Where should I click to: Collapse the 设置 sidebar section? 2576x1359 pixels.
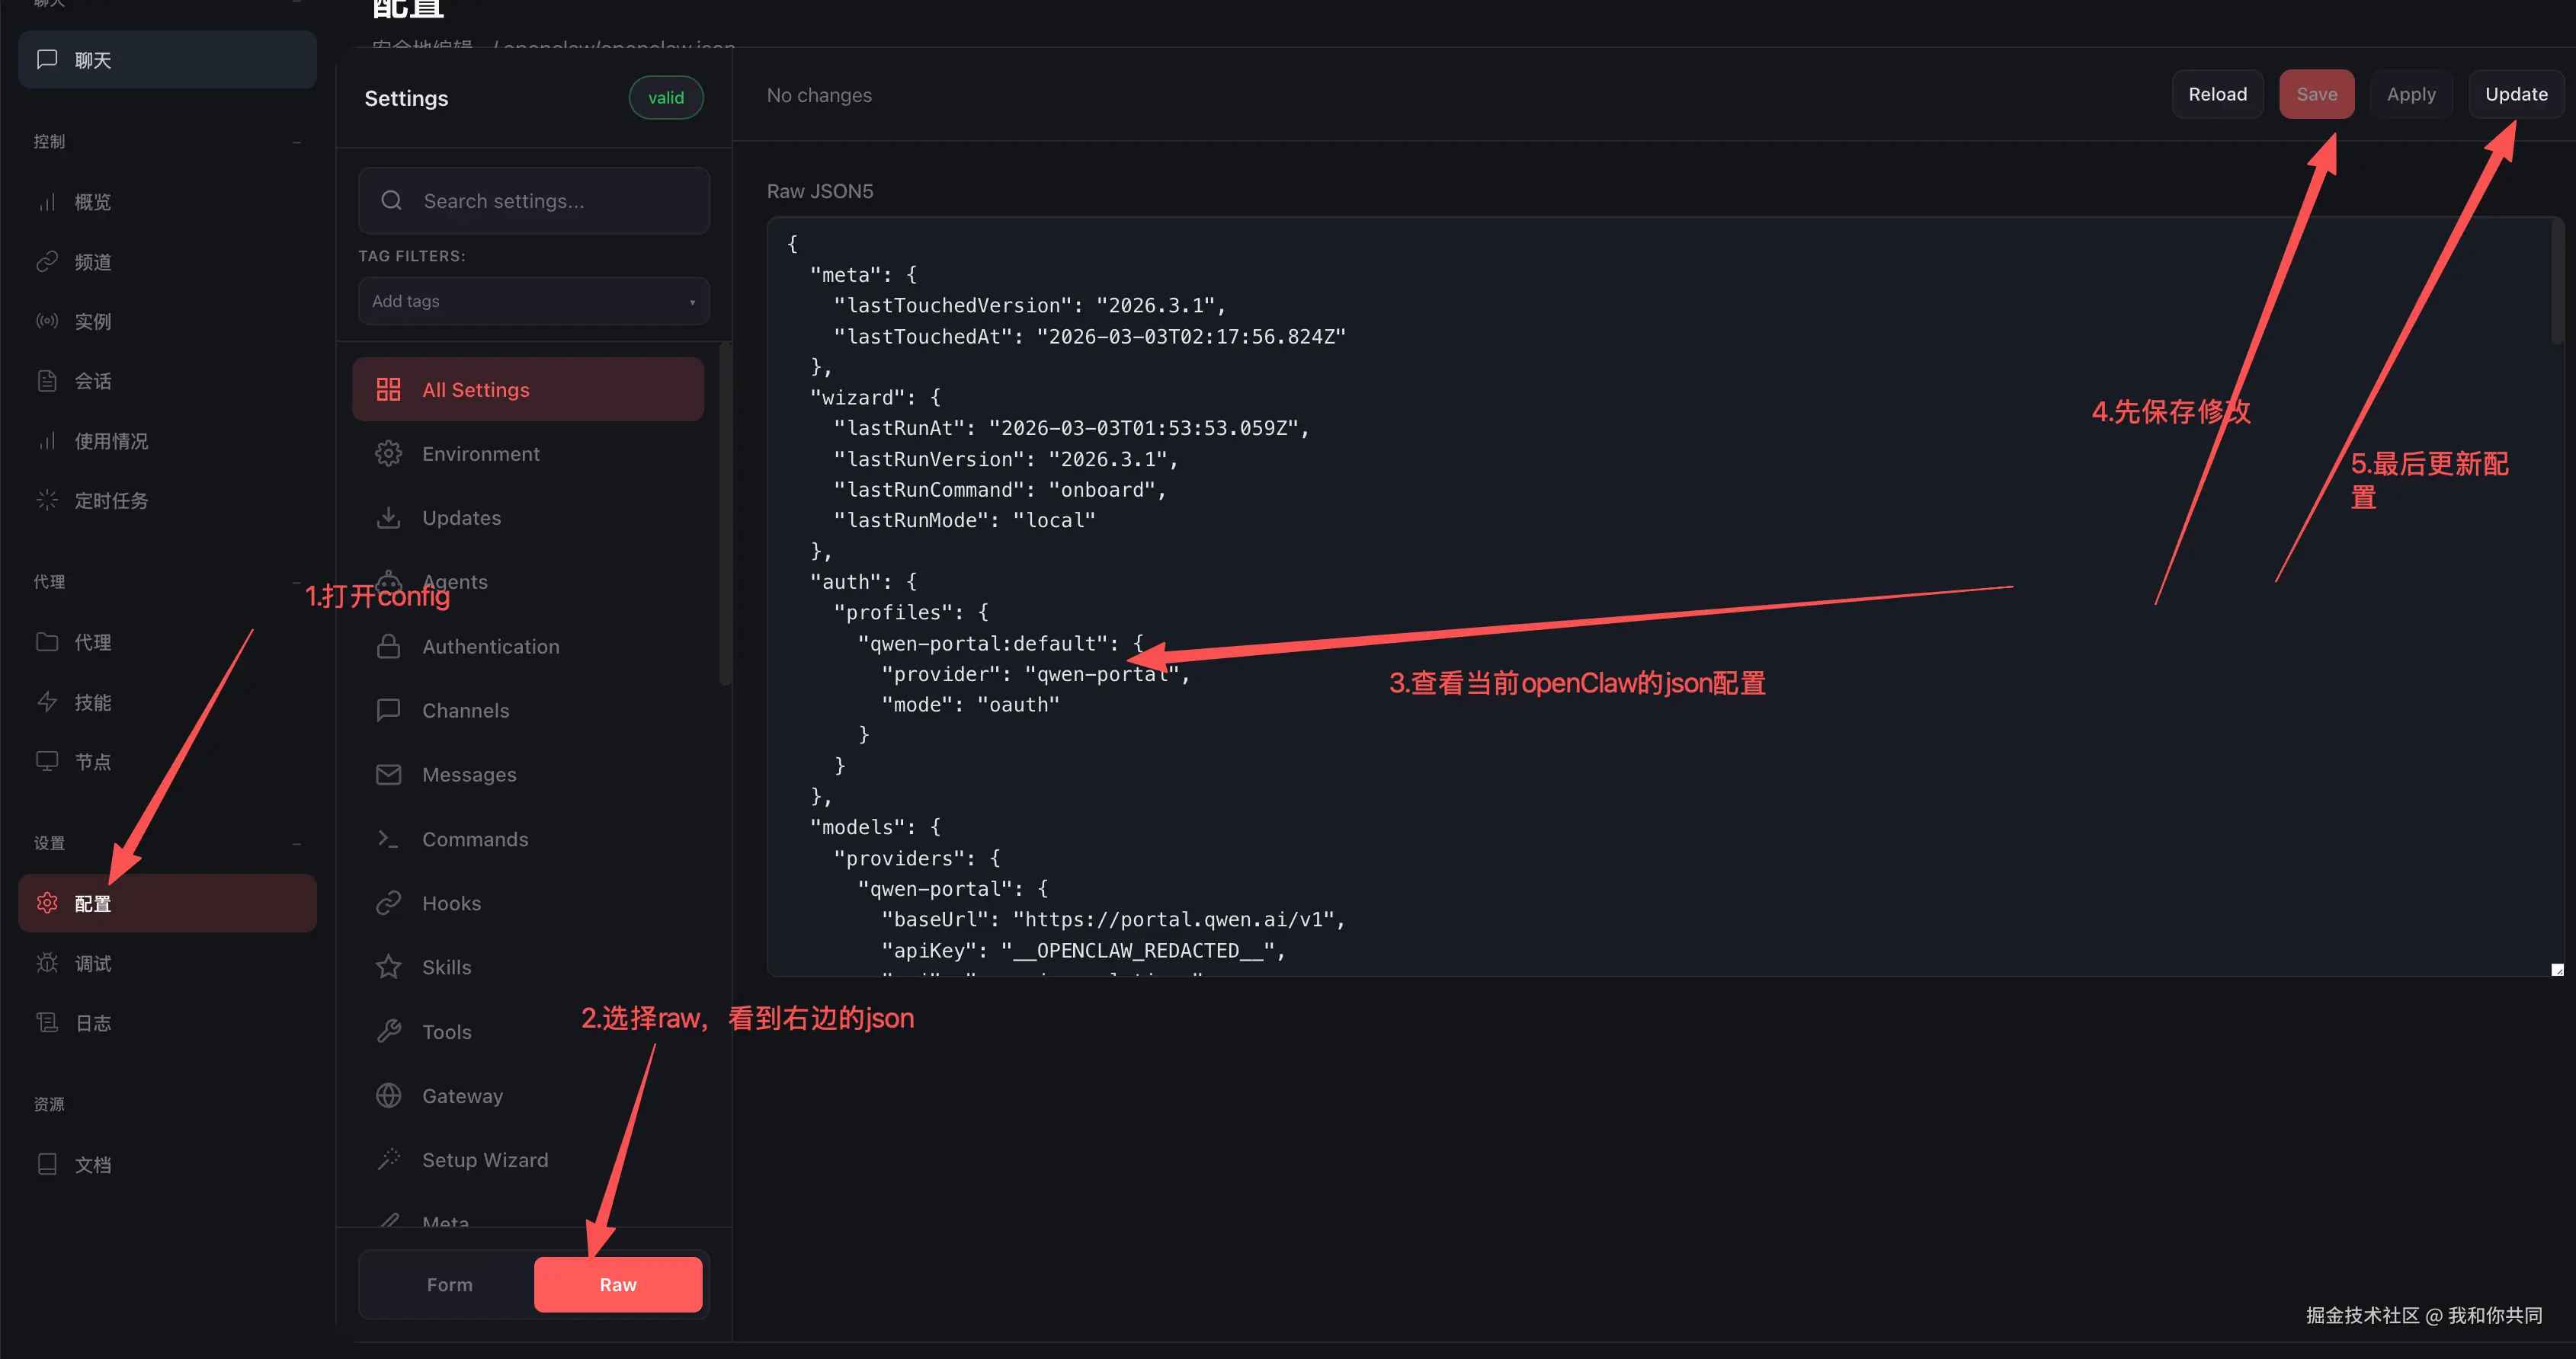pyautogui.click(x=297, y=843)
